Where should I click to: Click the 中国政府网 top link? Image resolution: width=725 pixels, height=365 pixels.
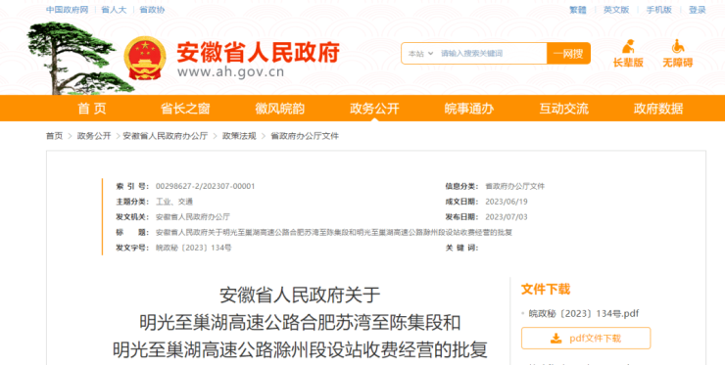tap(67, 10)
